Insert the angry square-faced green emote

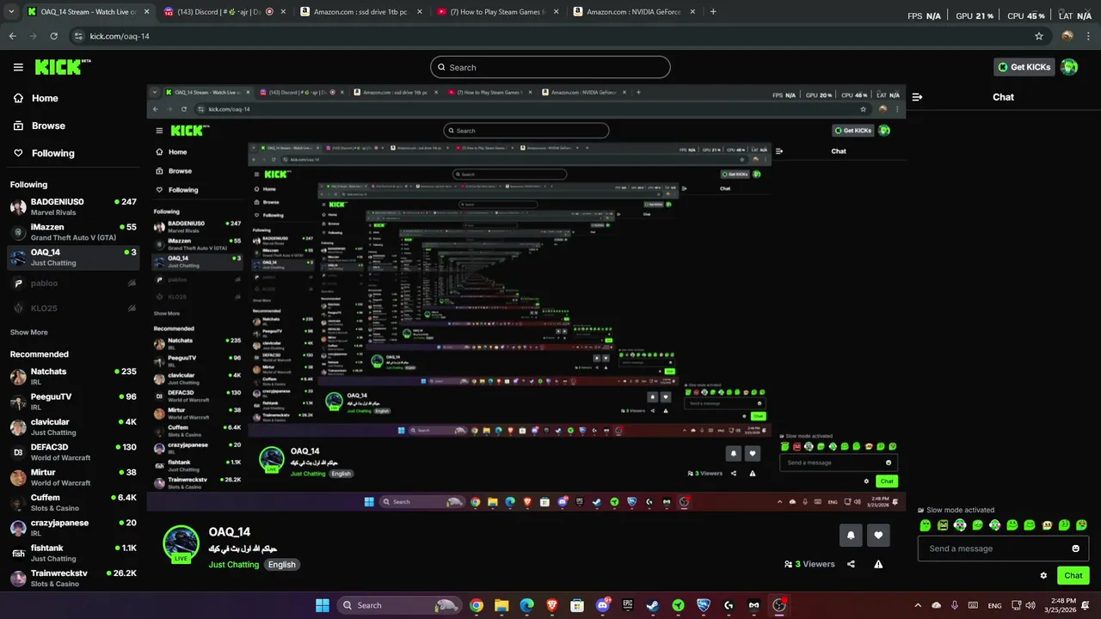[943, 524]
